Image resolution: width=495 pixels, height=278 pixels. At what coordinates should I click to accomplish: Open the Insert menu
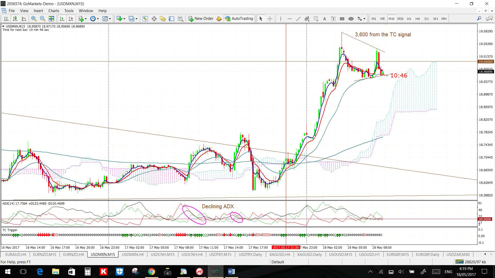click(38, 11)
